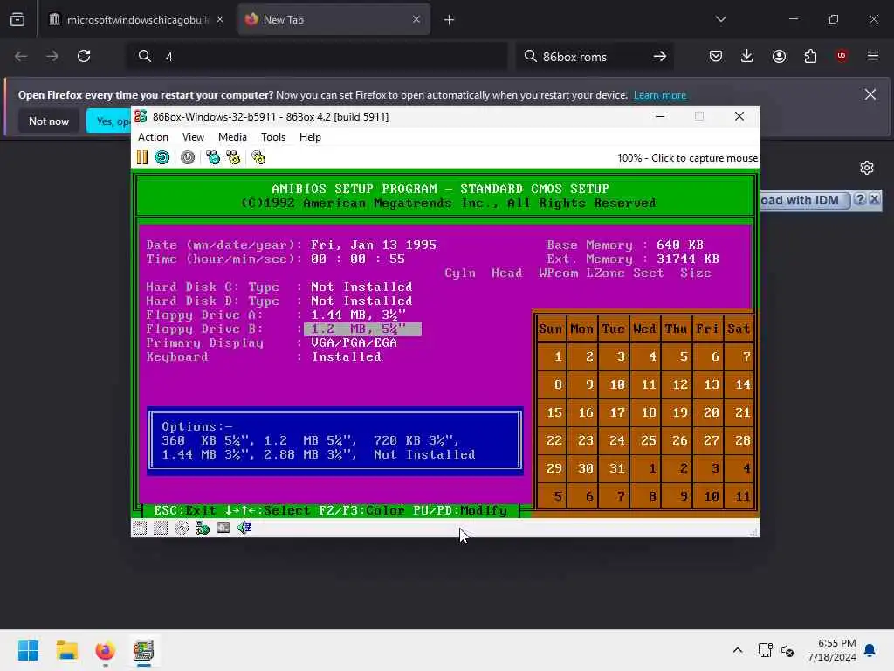Click the Firefox taskbar icon
894x671 pixels.
pyautogui.click(x=105, y=650)
